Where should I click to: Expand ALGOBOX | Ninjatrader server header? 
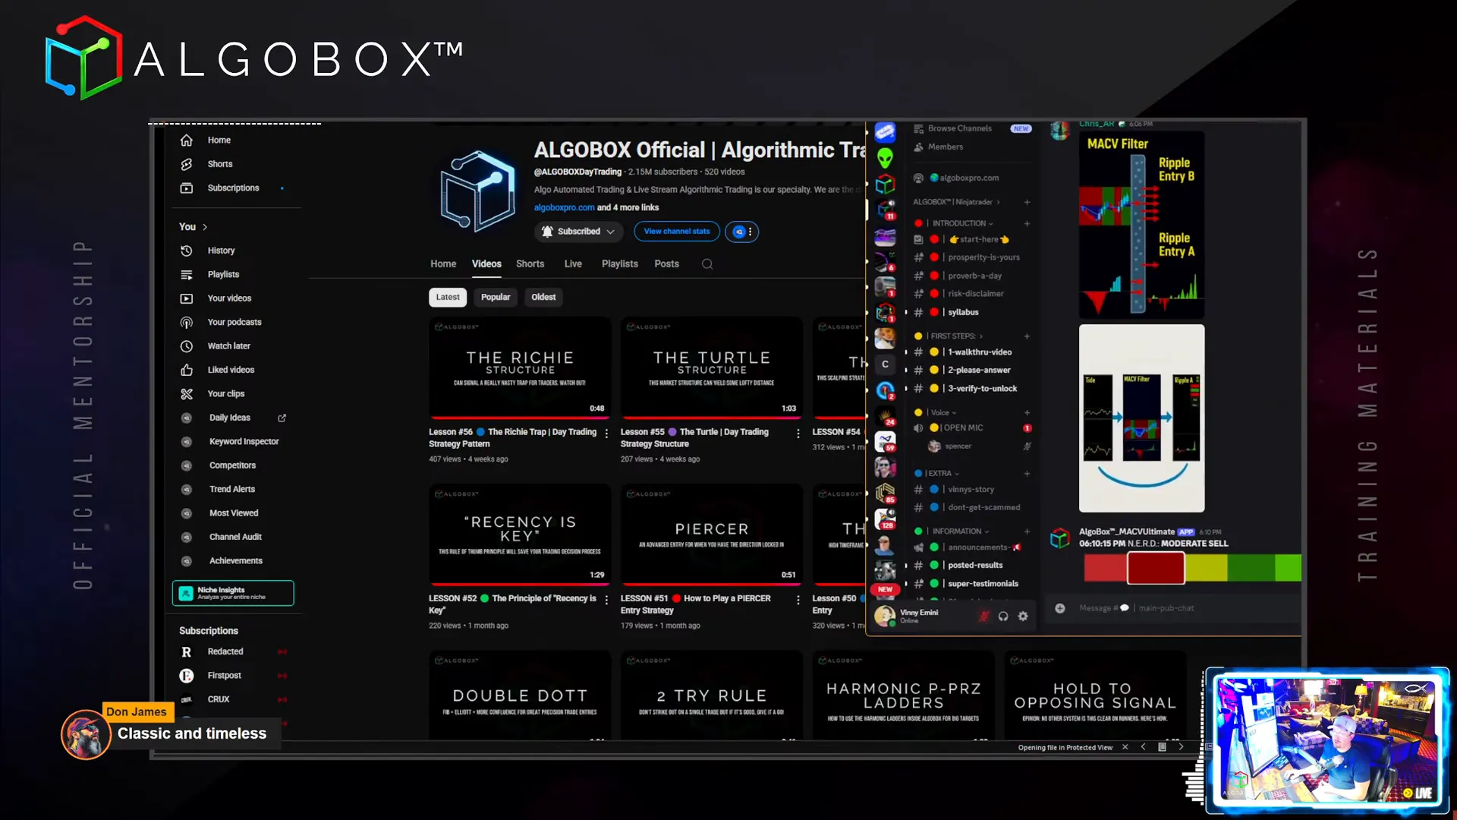click(x=956, y=203)
